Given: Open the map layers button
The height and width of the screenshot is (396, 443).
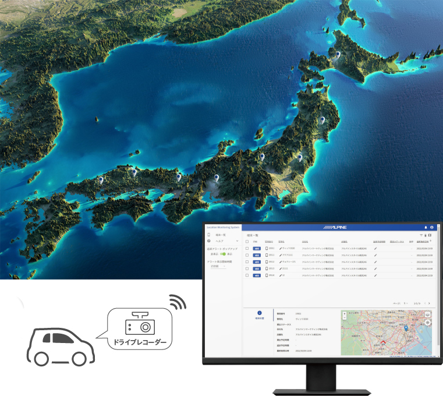Looking at the screenshot, I should [x=428, y=314].
